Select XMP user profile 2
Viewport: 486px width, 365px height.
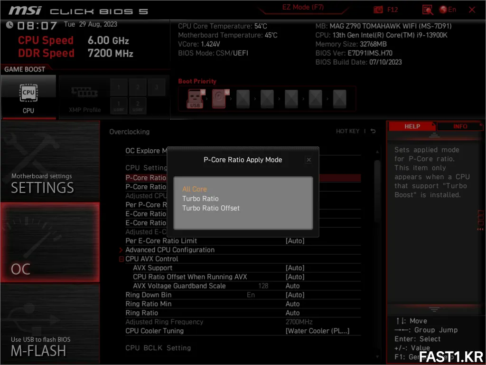pyautogui.click(x=138, y=106)
